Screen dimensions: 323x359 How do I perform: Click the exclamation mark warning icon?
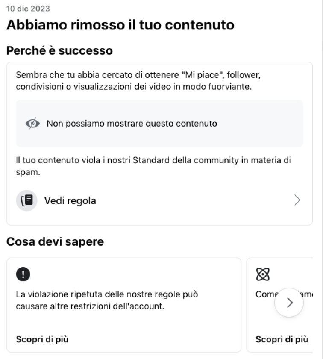click(23, 274)
